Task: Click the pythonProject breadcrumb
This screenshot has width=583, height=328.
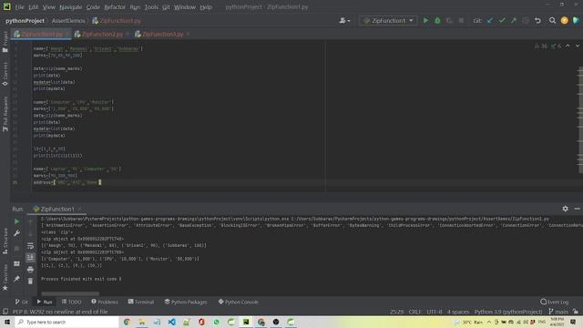Action: (x=25, y=21)
